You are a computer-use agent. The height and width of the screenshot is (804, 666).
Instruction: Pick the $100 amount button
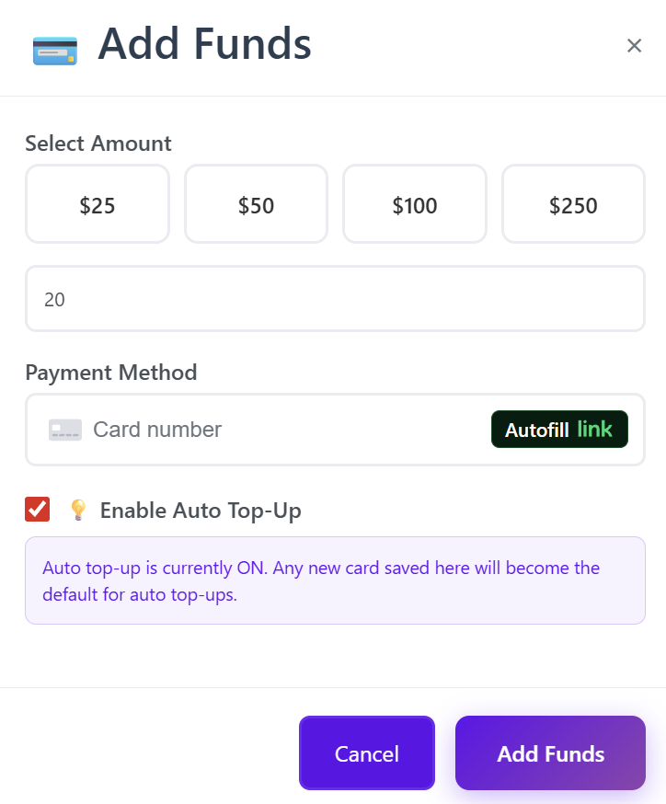(415, 204)
